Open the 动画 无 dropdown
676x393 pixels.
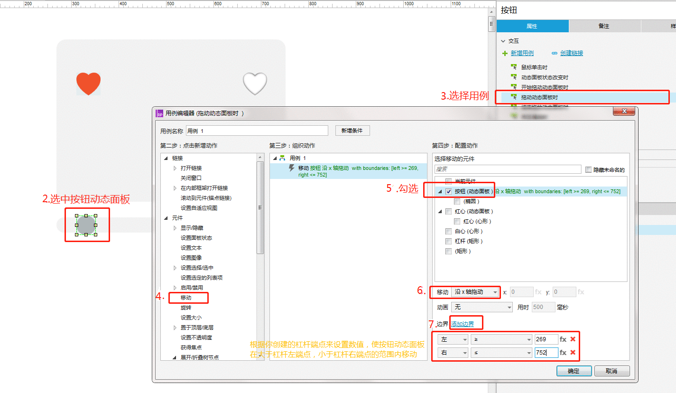[x=482, y=307]
